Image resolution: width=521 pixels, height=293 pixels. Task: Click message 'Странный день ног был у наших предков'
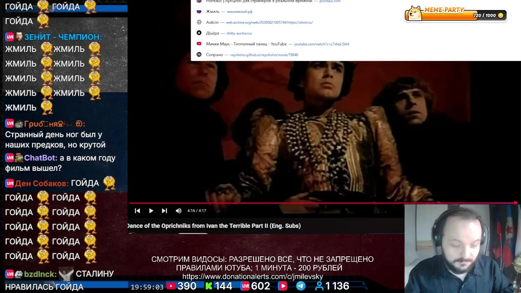(55, 140)
